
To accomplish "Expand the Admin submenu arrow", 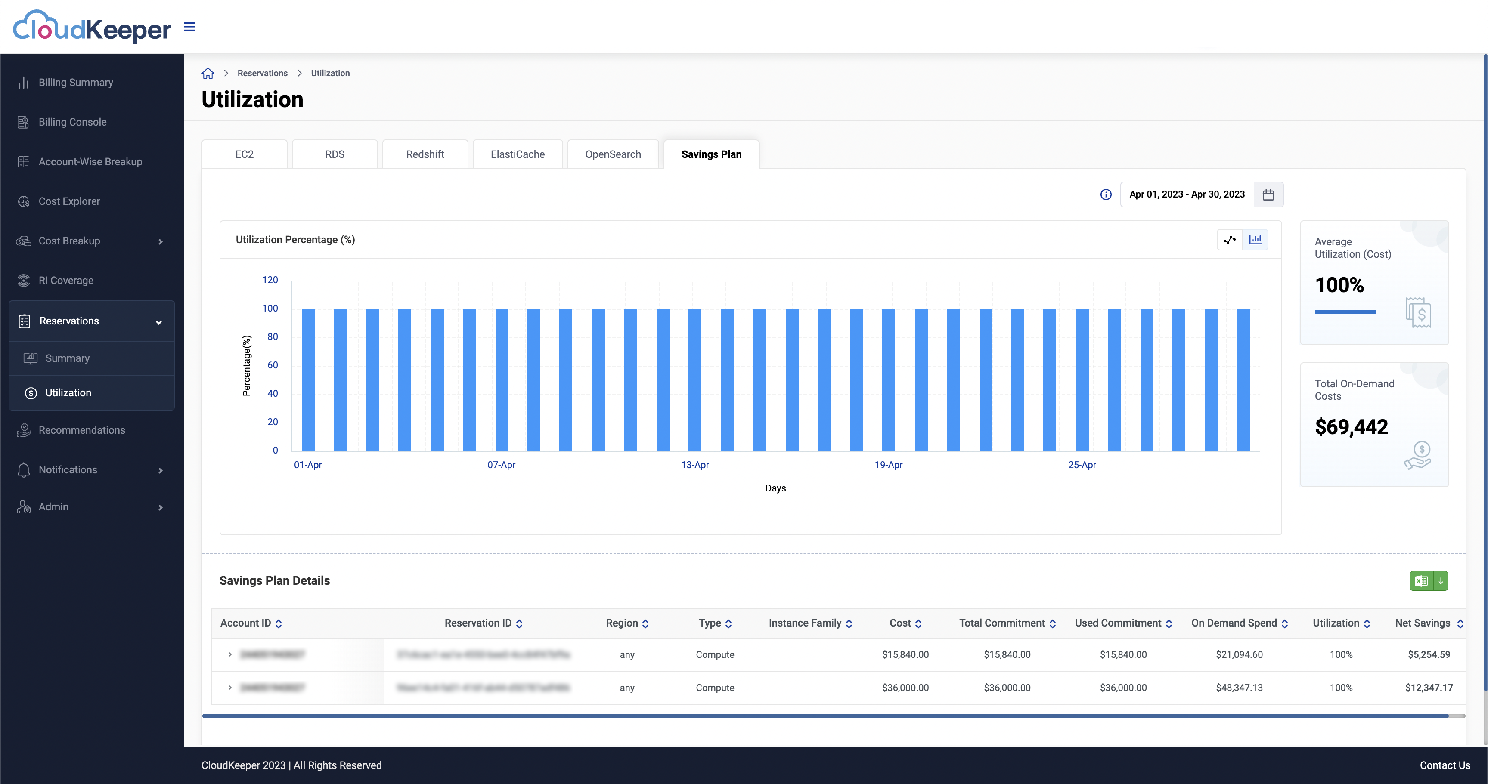I will click(x=161, y=507).
